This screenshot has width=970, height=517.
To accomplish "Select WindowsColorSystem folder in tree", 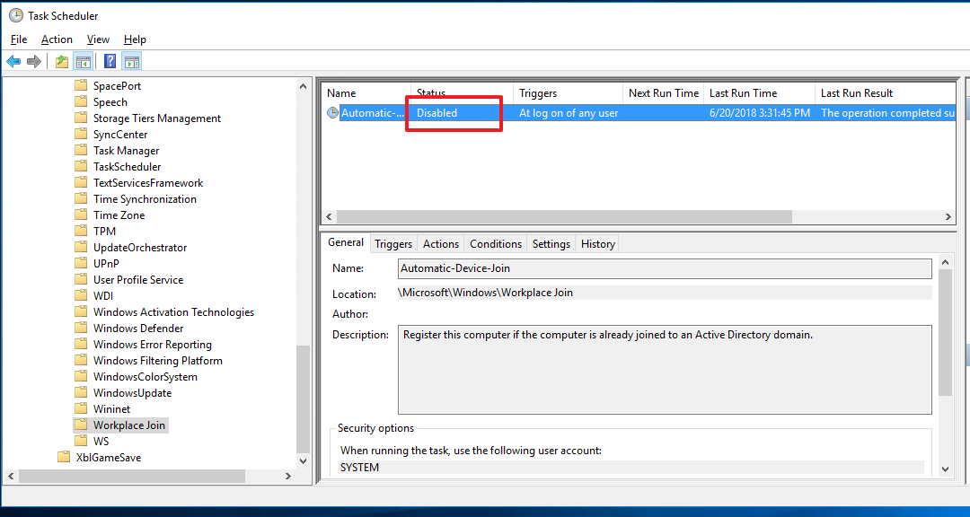I will [x=145, y=376].
